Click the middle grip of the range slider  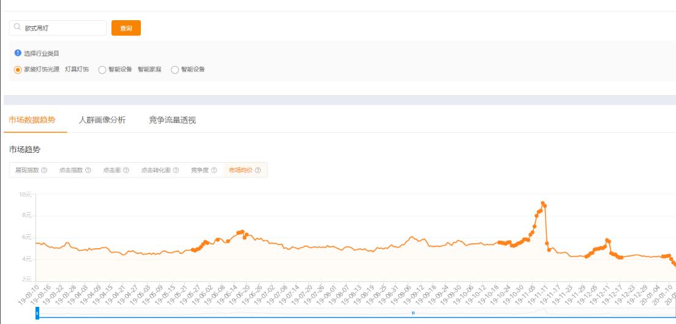click(413, 313)
